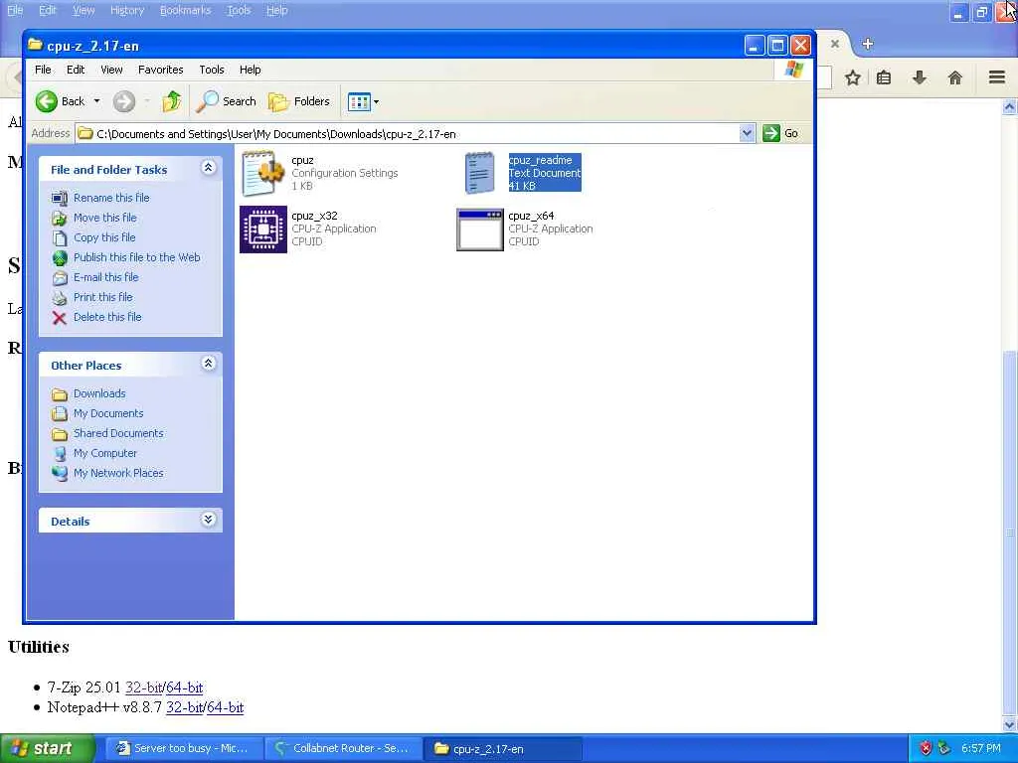Open Explorer Help menu

[250, 70]
